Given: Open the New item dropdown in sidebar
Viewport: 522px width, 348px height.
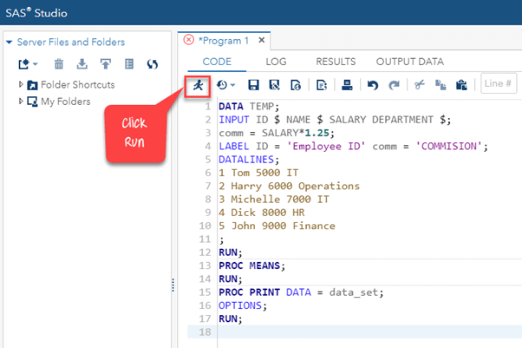Looking at the screenshot, I should coord(29,63).
